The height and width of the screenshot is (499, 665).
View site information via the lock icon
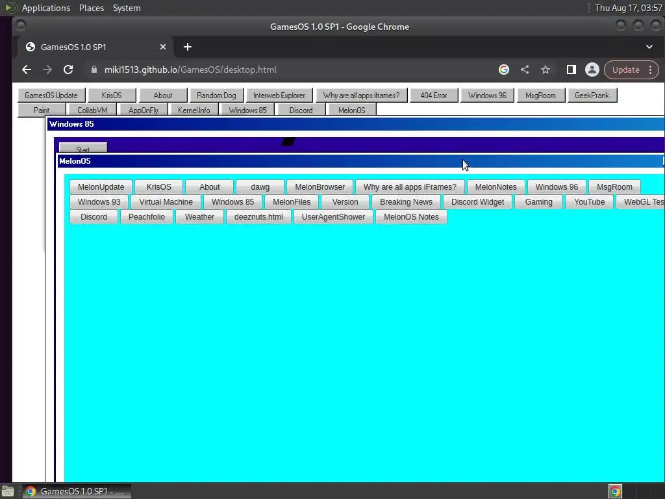94,70
